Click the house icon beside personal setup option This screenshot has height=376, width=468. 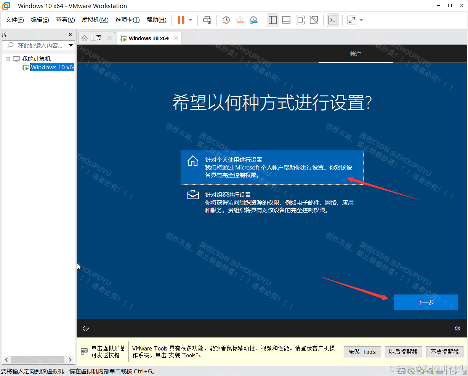[193, 161]
